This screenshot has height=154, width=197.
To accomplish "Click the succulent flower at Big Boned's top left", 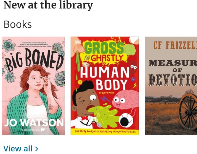I will [x=9, y=45].
